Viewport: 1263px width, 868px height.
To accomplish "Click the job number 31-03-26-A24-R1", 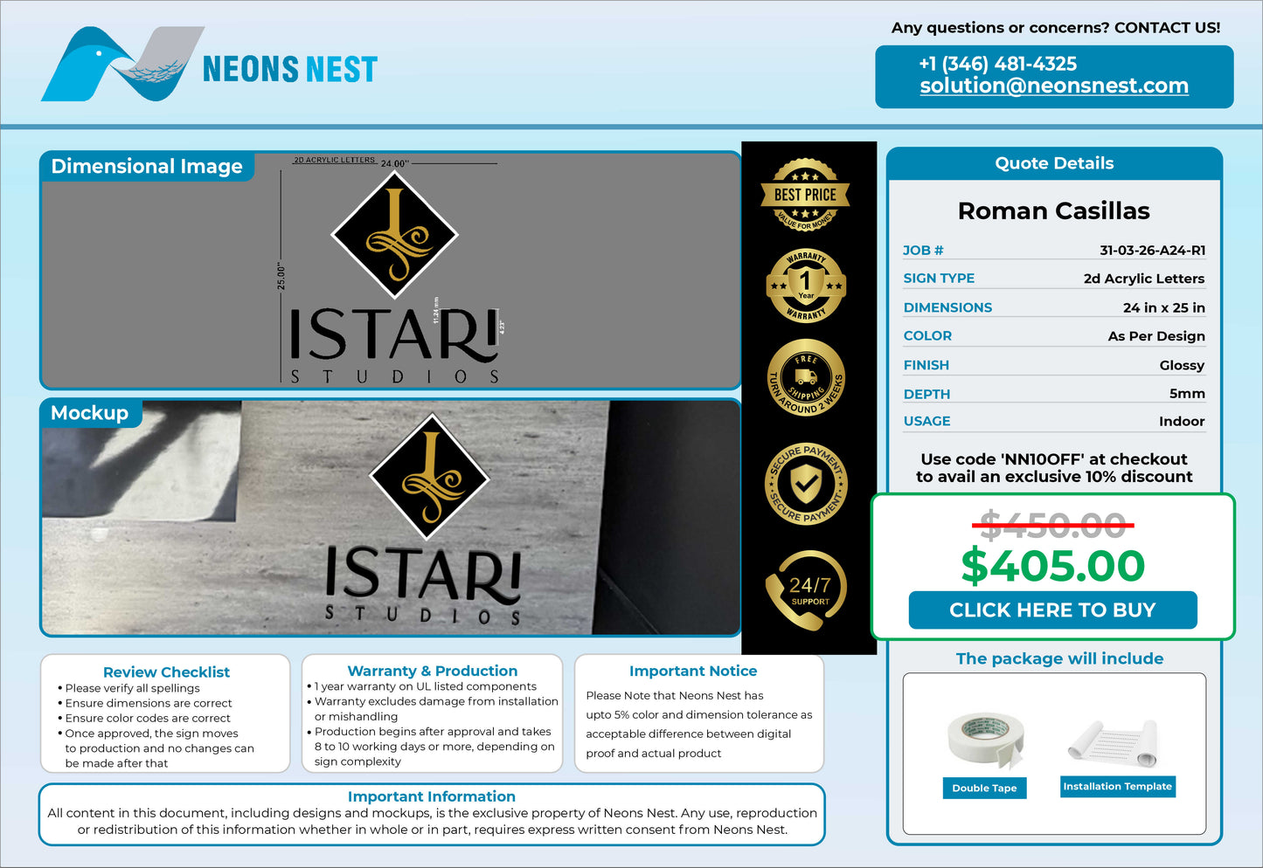I will tap(1152, 251).
